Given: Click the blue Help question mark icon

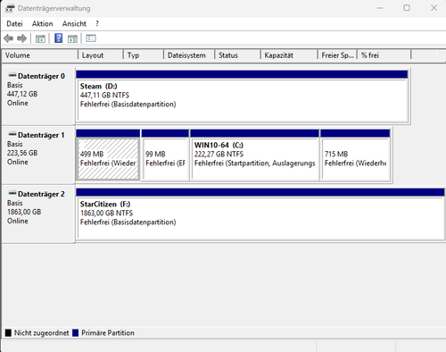Looking at the screenshot, I should pos(59,38).
